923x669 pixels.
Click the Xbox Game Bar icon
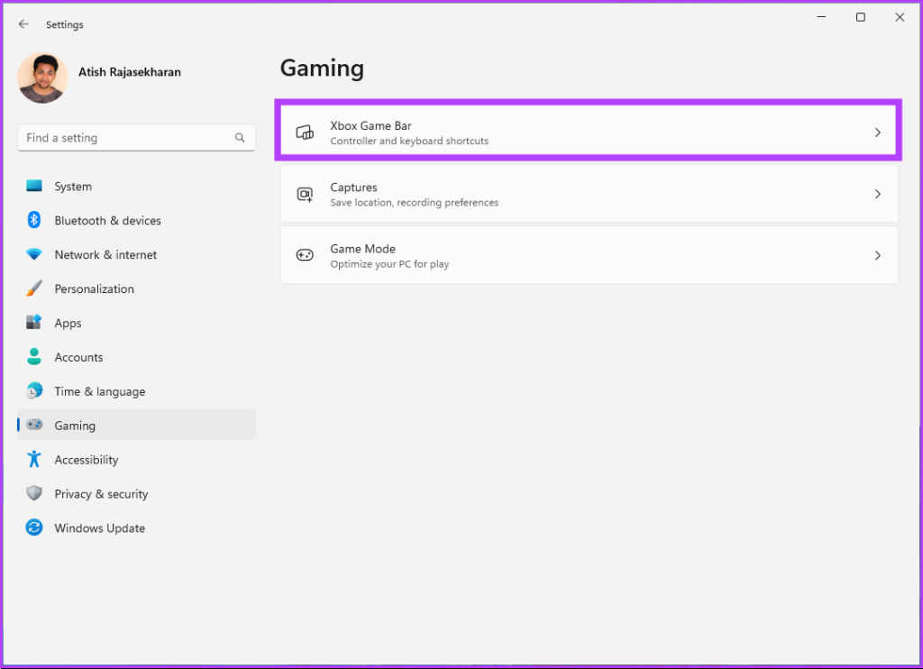306,133
